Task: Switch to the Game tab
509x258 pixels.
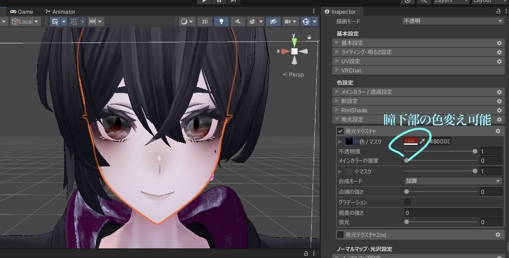Action: click(x=21, y=12)
